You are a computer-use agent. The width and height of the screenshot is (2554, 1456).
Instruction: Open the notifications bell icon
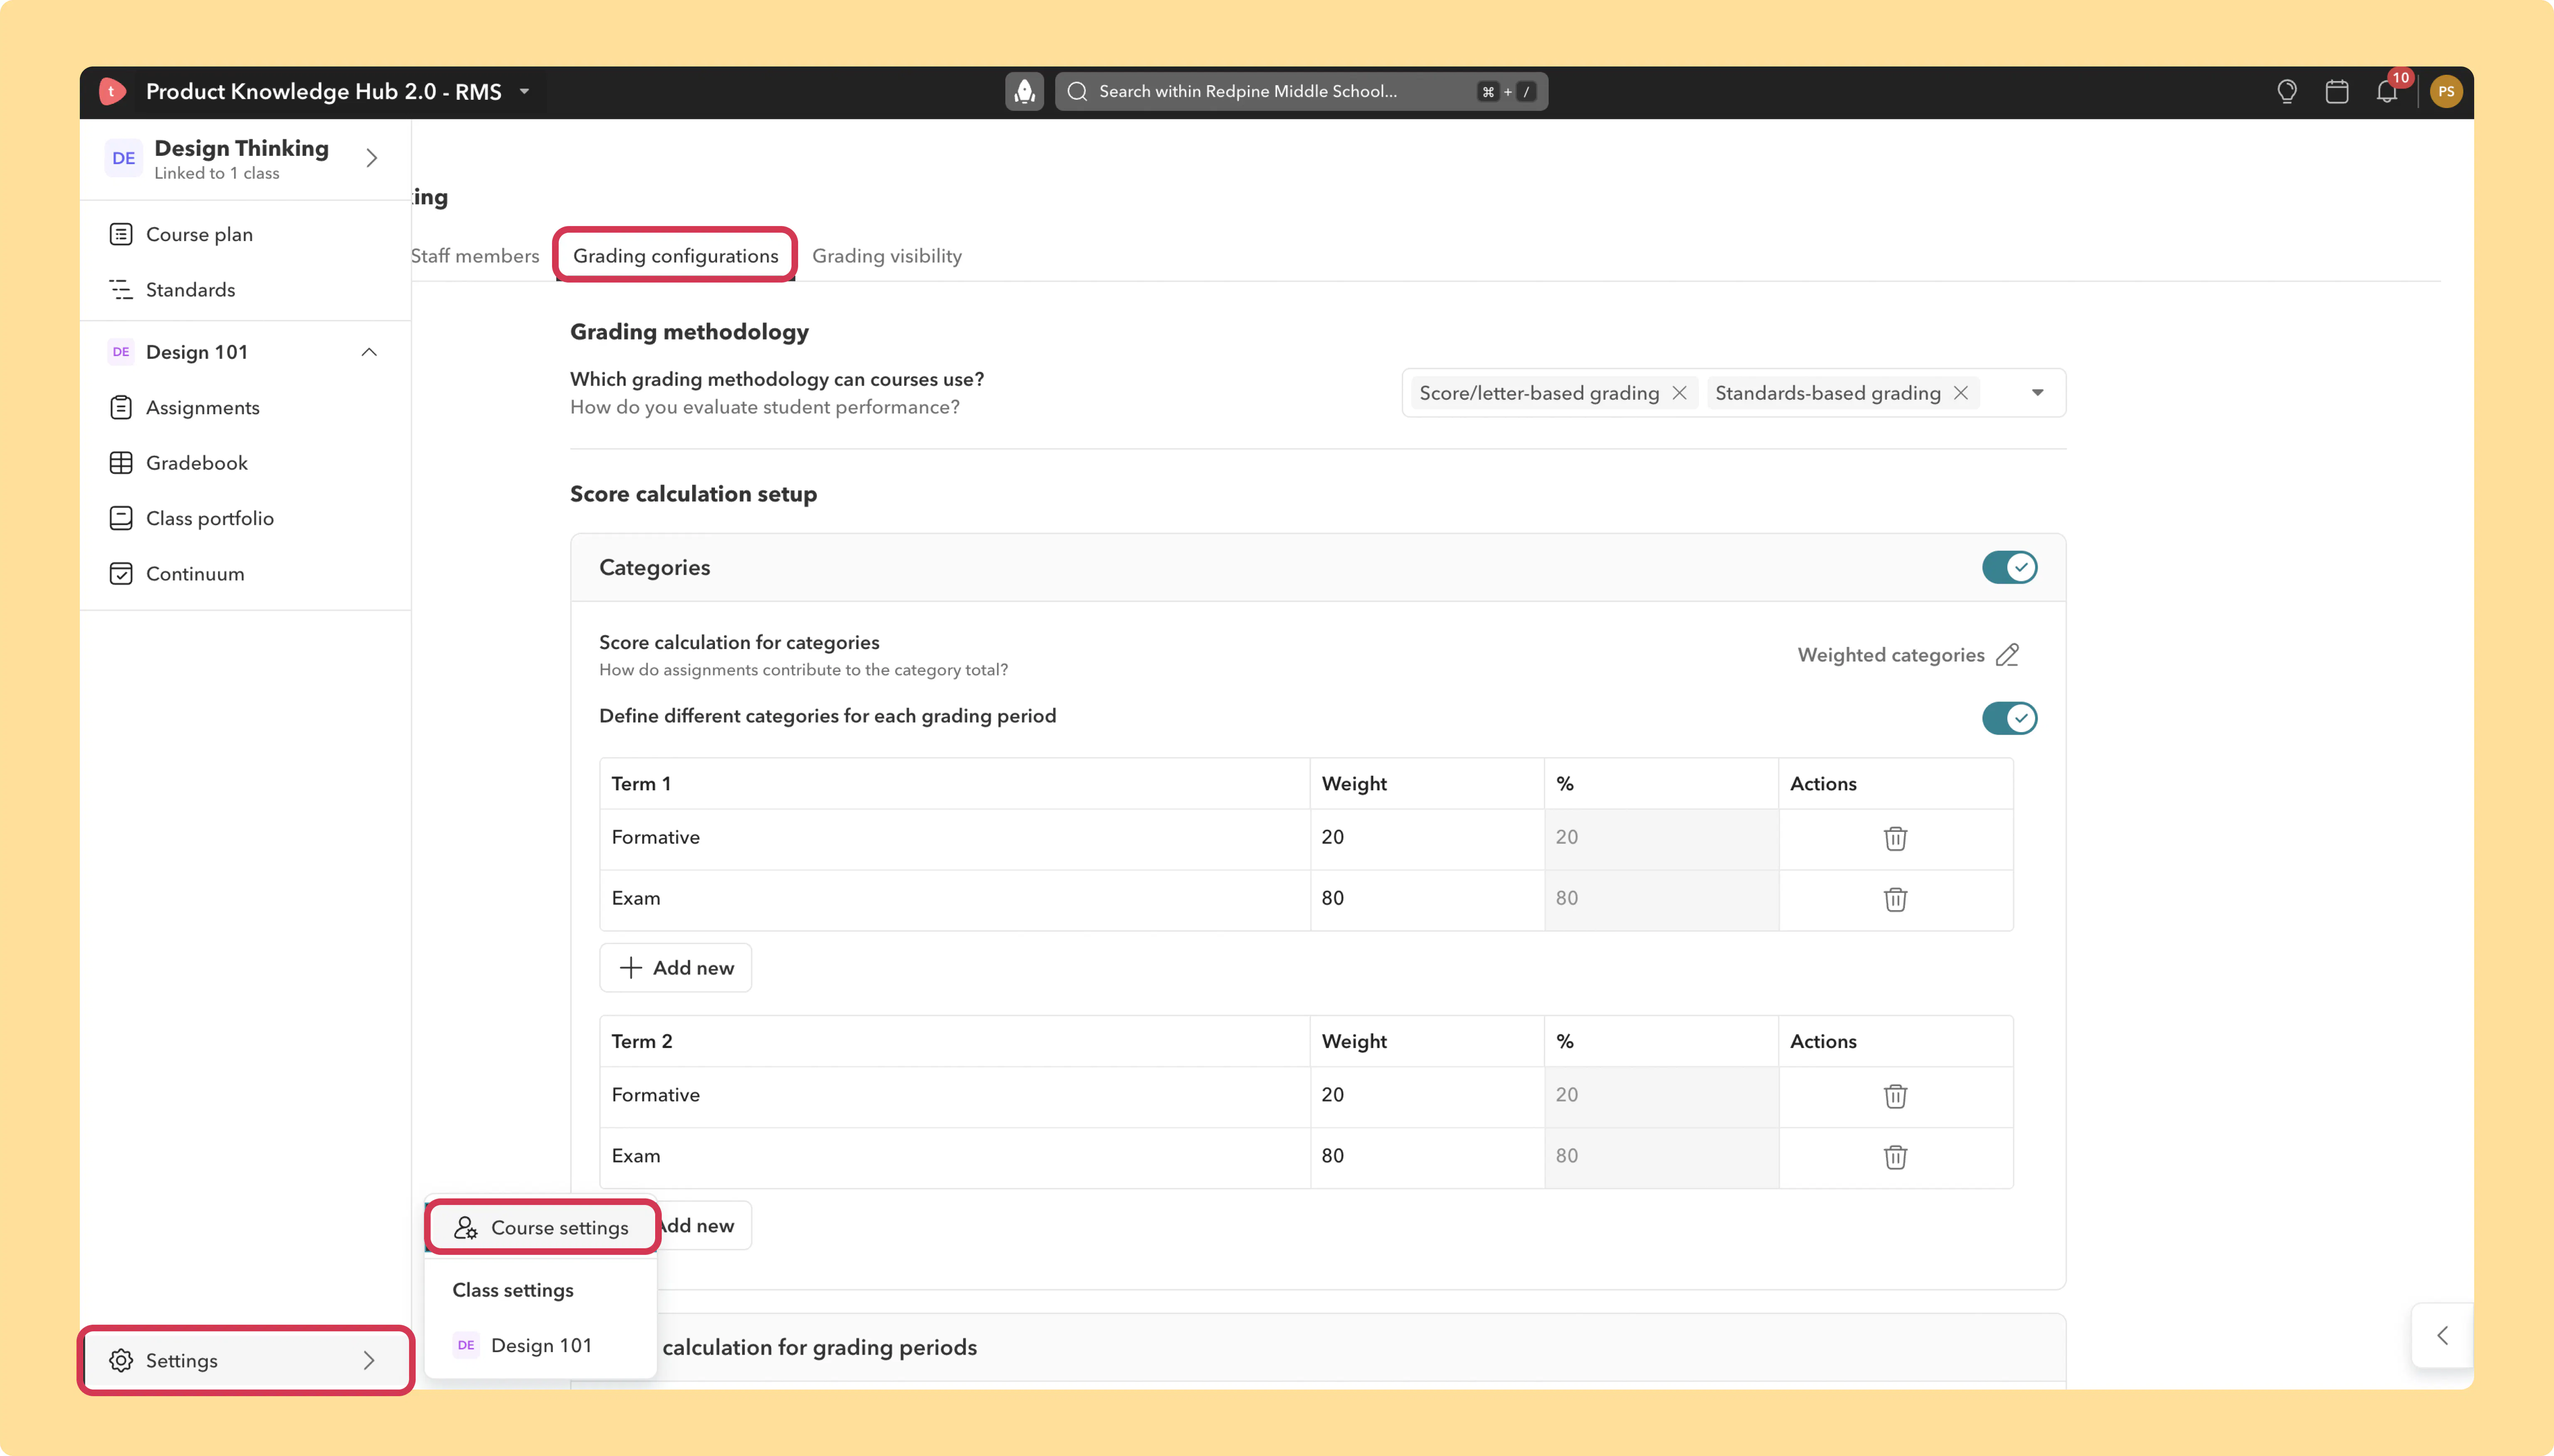click(2387, 92)
